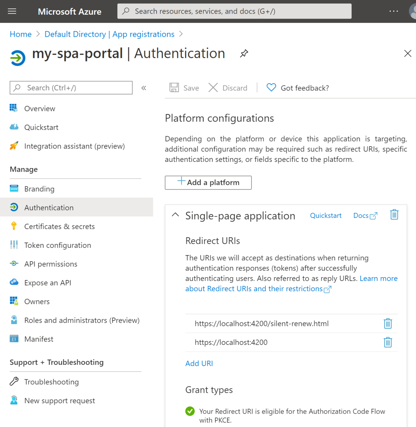416x427 pixels.
Task: Click the Got feedback heart icon
Action: [x=271, y=87]
